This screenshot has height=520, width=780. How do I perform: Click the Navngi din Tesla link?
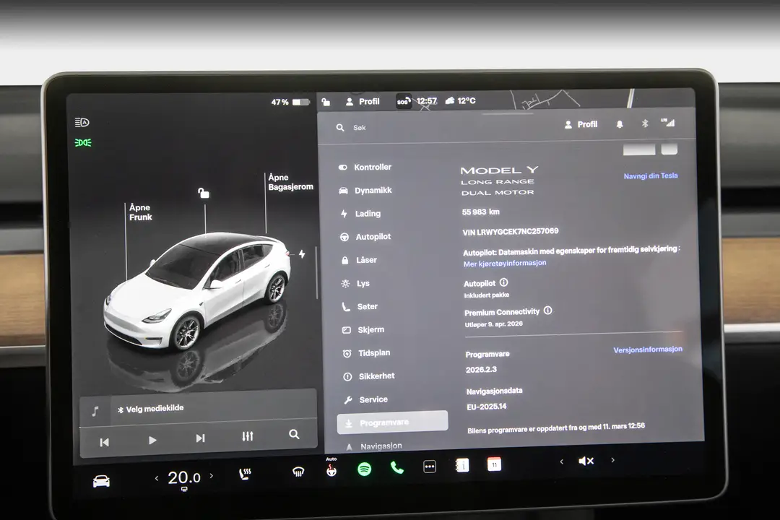(651, 175)
